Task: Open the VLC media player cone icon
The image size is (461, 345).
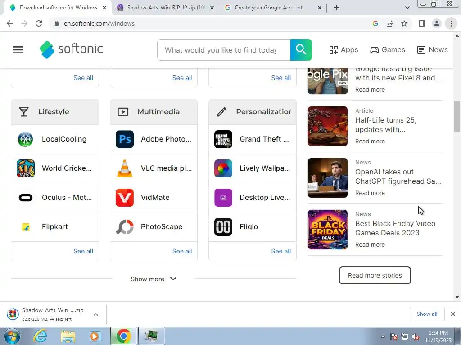Action: tap(125, 168)
